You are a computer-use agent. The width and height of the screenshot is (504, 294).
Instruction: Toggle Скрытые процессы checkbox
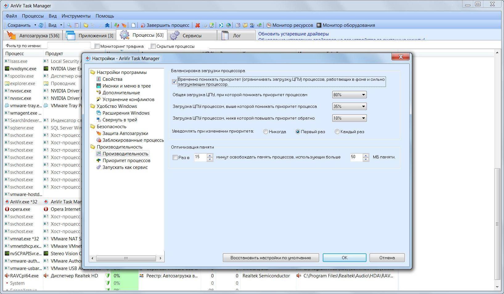[153, 46]
